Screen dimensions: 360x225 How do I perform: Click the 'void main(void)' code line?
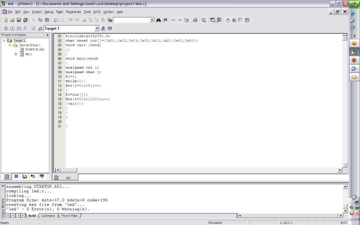click(x=82, y=59)
